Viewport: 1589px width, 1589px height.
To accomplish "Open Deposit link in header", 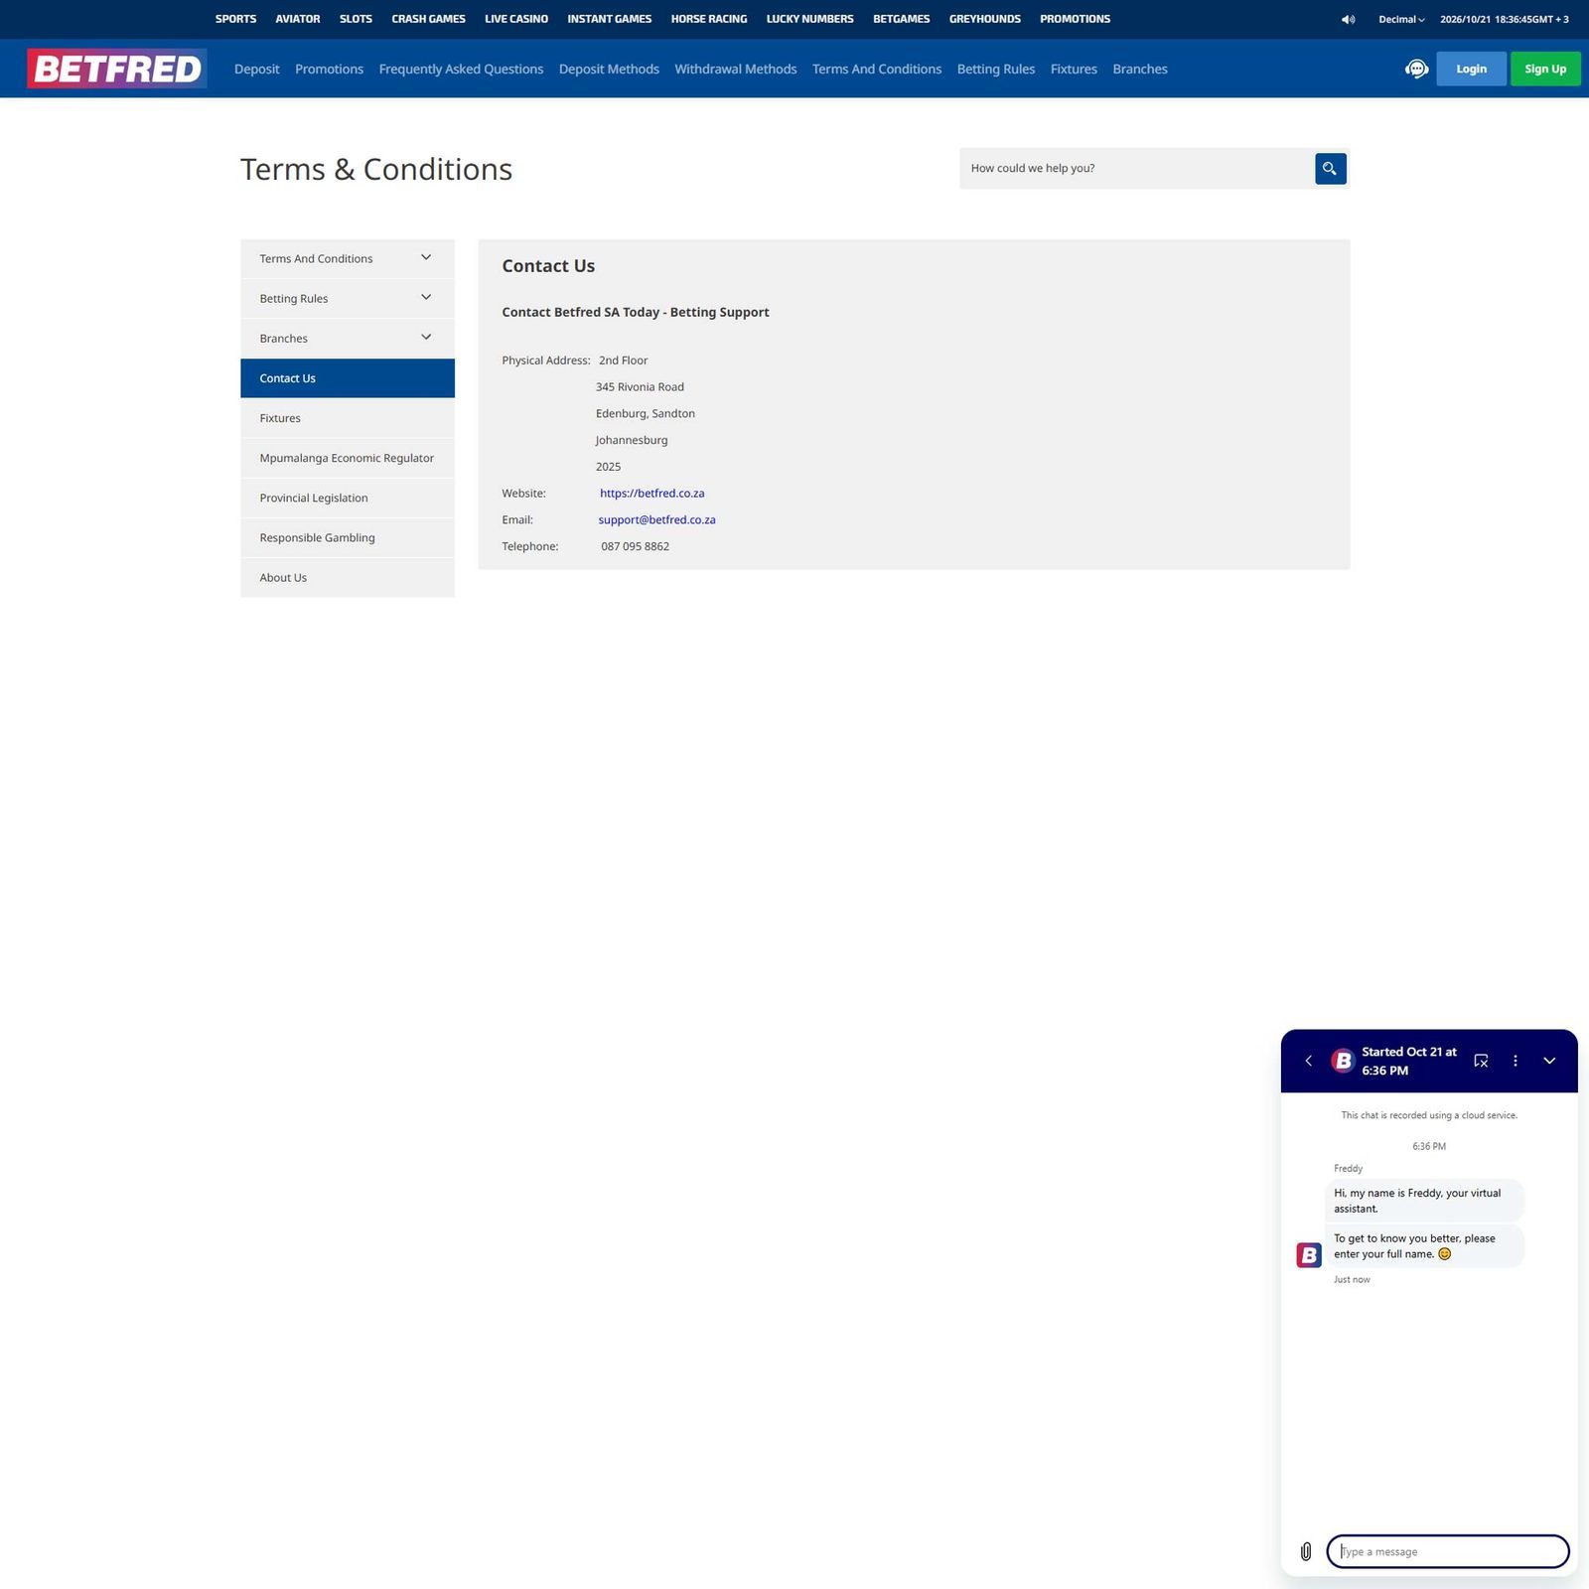I will [256, 70].
